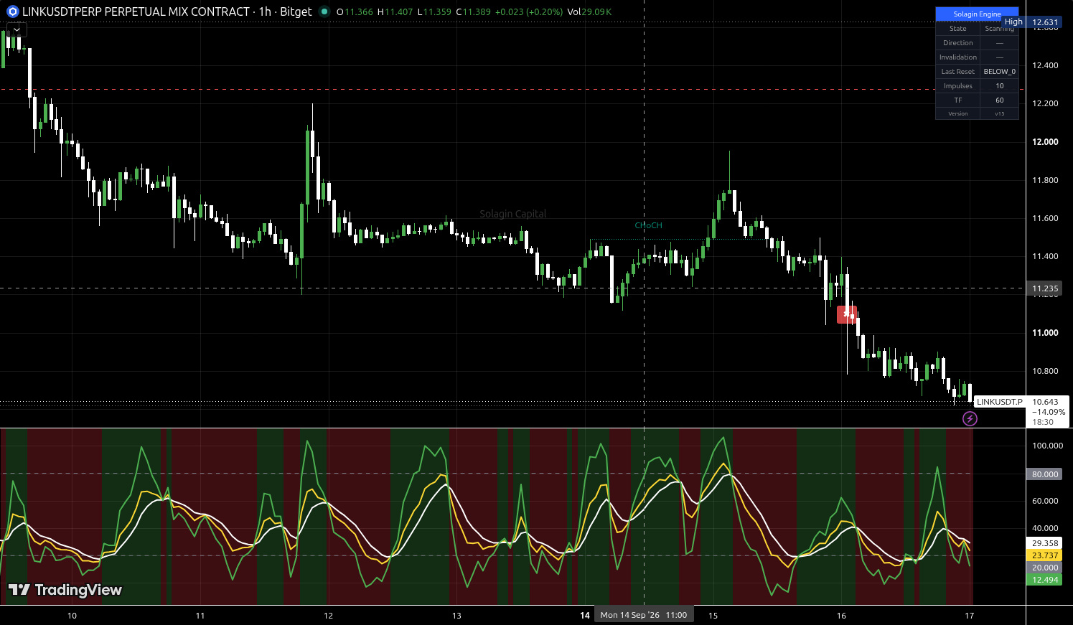The height and width of the screenshot is (625, 1073).
Task: Click the 100.000 oscillator axis label
Action: point(1047,446)
